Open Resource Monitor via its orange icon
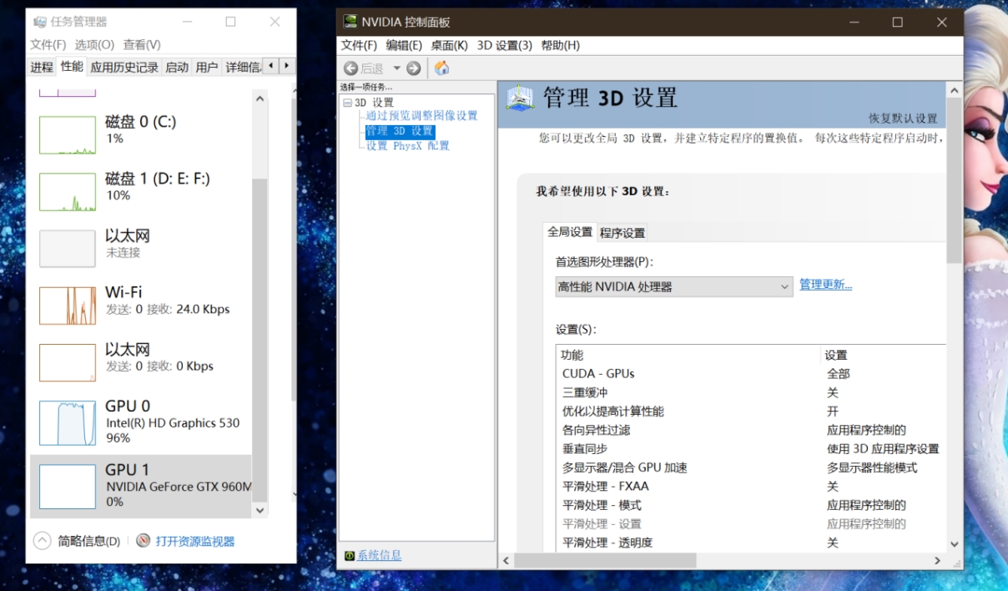 tap(140, 541)
